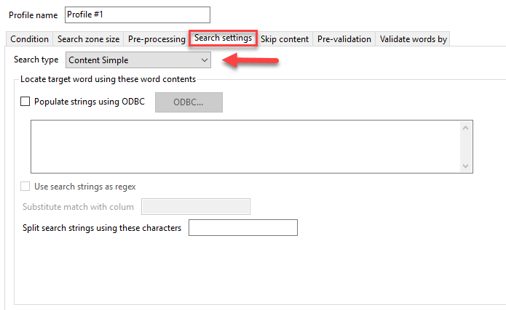Click the Split search strings characters field
The image size is (506, 310).
coord(243,228)
